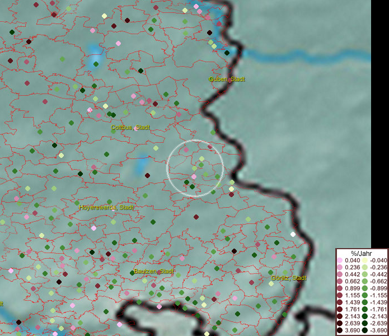Select the -1.439 legend color swatch
The height and width of the screenshot is (336, 389).
pos(365,302)
